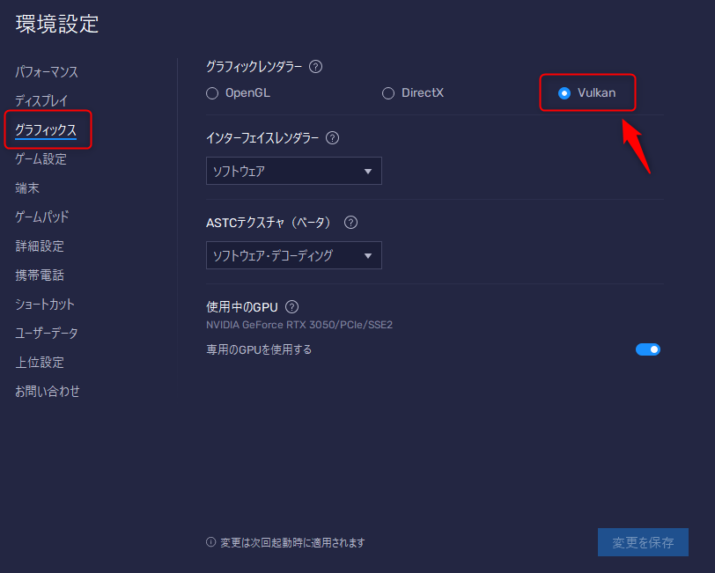Screen dimensions: 715x573
Task: Click the help icon next to グラフィックレンダラー
Action: (315, 66)
